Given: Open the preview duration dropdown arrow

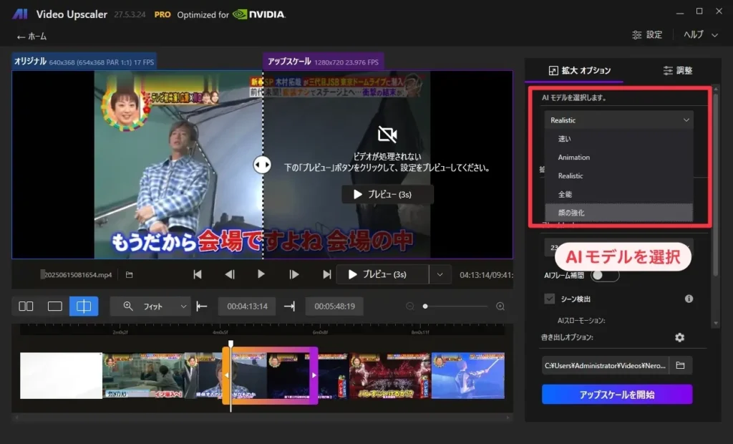Looking at the screenshot, I should click(x=440, y=274).
